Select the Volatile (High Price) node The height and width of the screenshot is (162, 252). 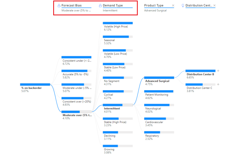(118, 27)
